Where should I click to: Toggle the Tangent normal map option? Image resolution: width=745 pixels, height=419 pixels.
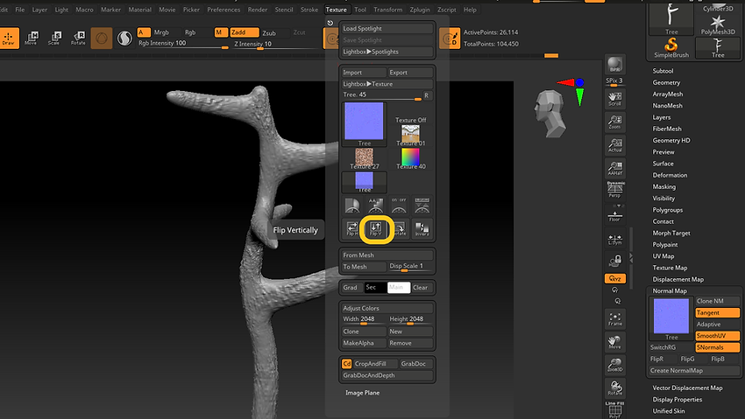tap(718, 312)
